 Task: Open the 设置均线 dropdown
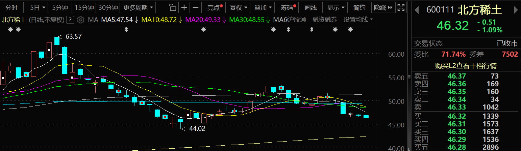(x=358, y=20)
